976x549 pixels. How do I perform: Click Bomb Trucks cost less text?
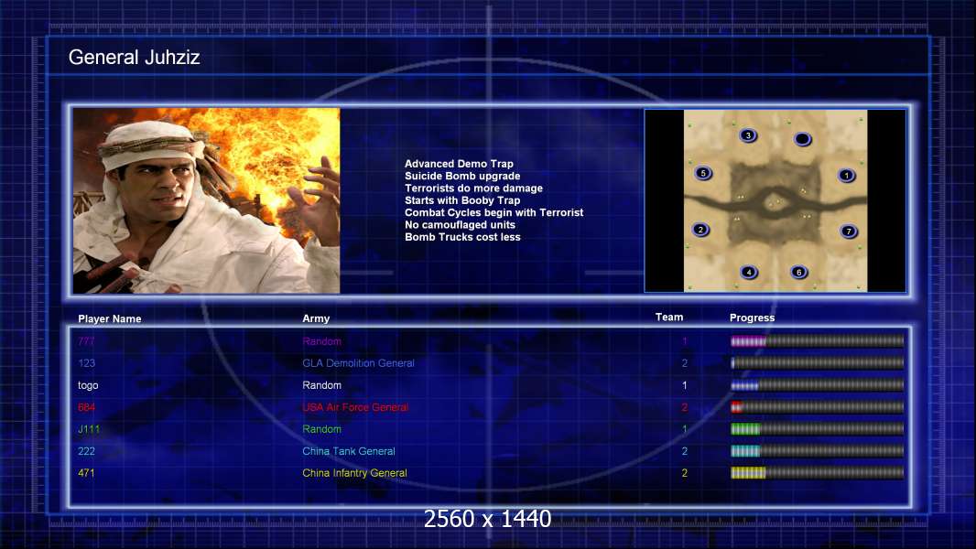462,237
